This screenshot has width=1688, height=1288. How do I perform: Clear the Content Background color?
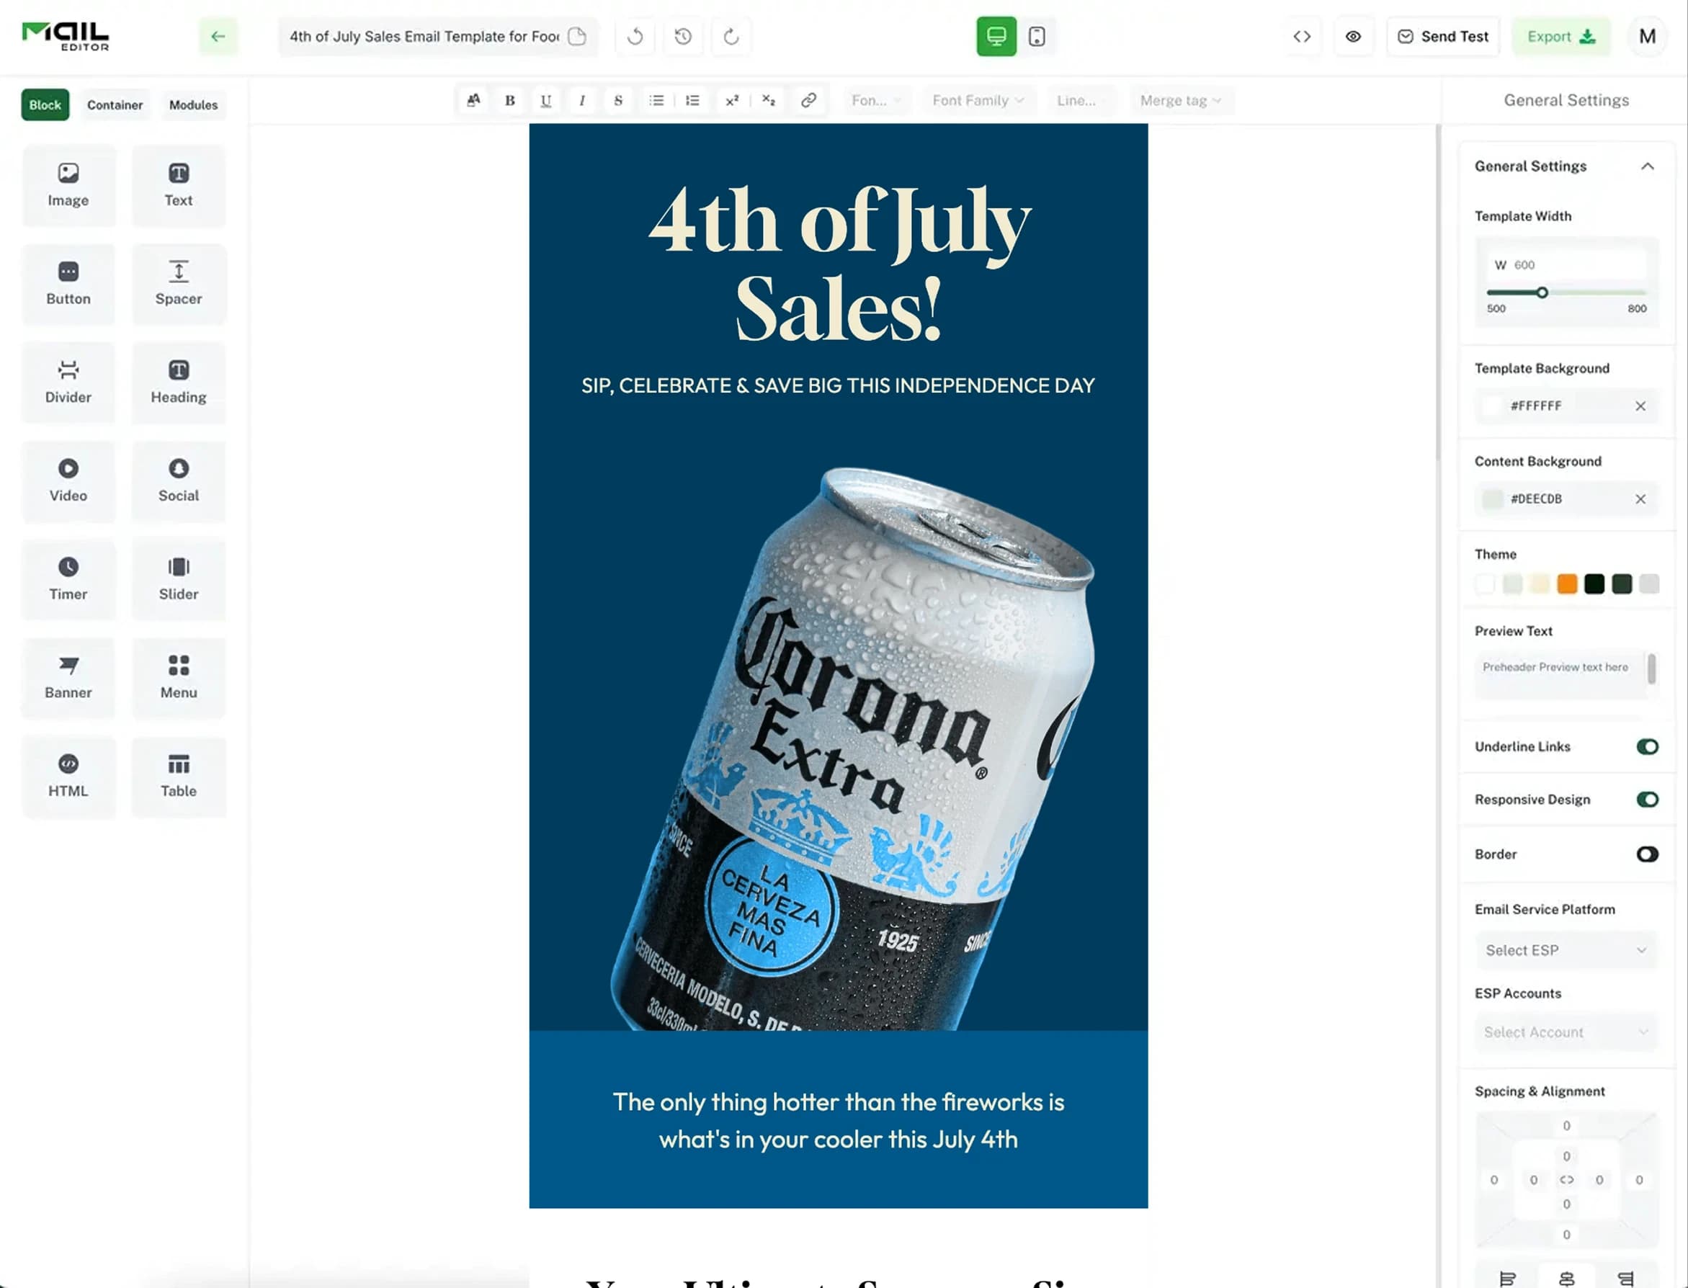click(1640, 498)
